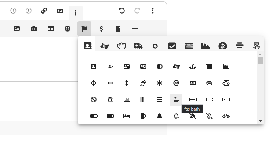276x141 pixels.
Task: Select the area chart category tab
Action: [x=206, y=46]
